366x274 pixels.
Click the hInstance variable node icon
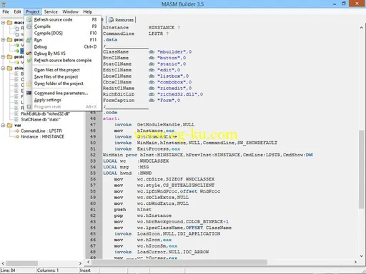pyautogui.click(x=17, y=137)
